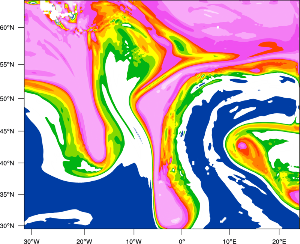Click the 35°N latitude label

(7, 194)
